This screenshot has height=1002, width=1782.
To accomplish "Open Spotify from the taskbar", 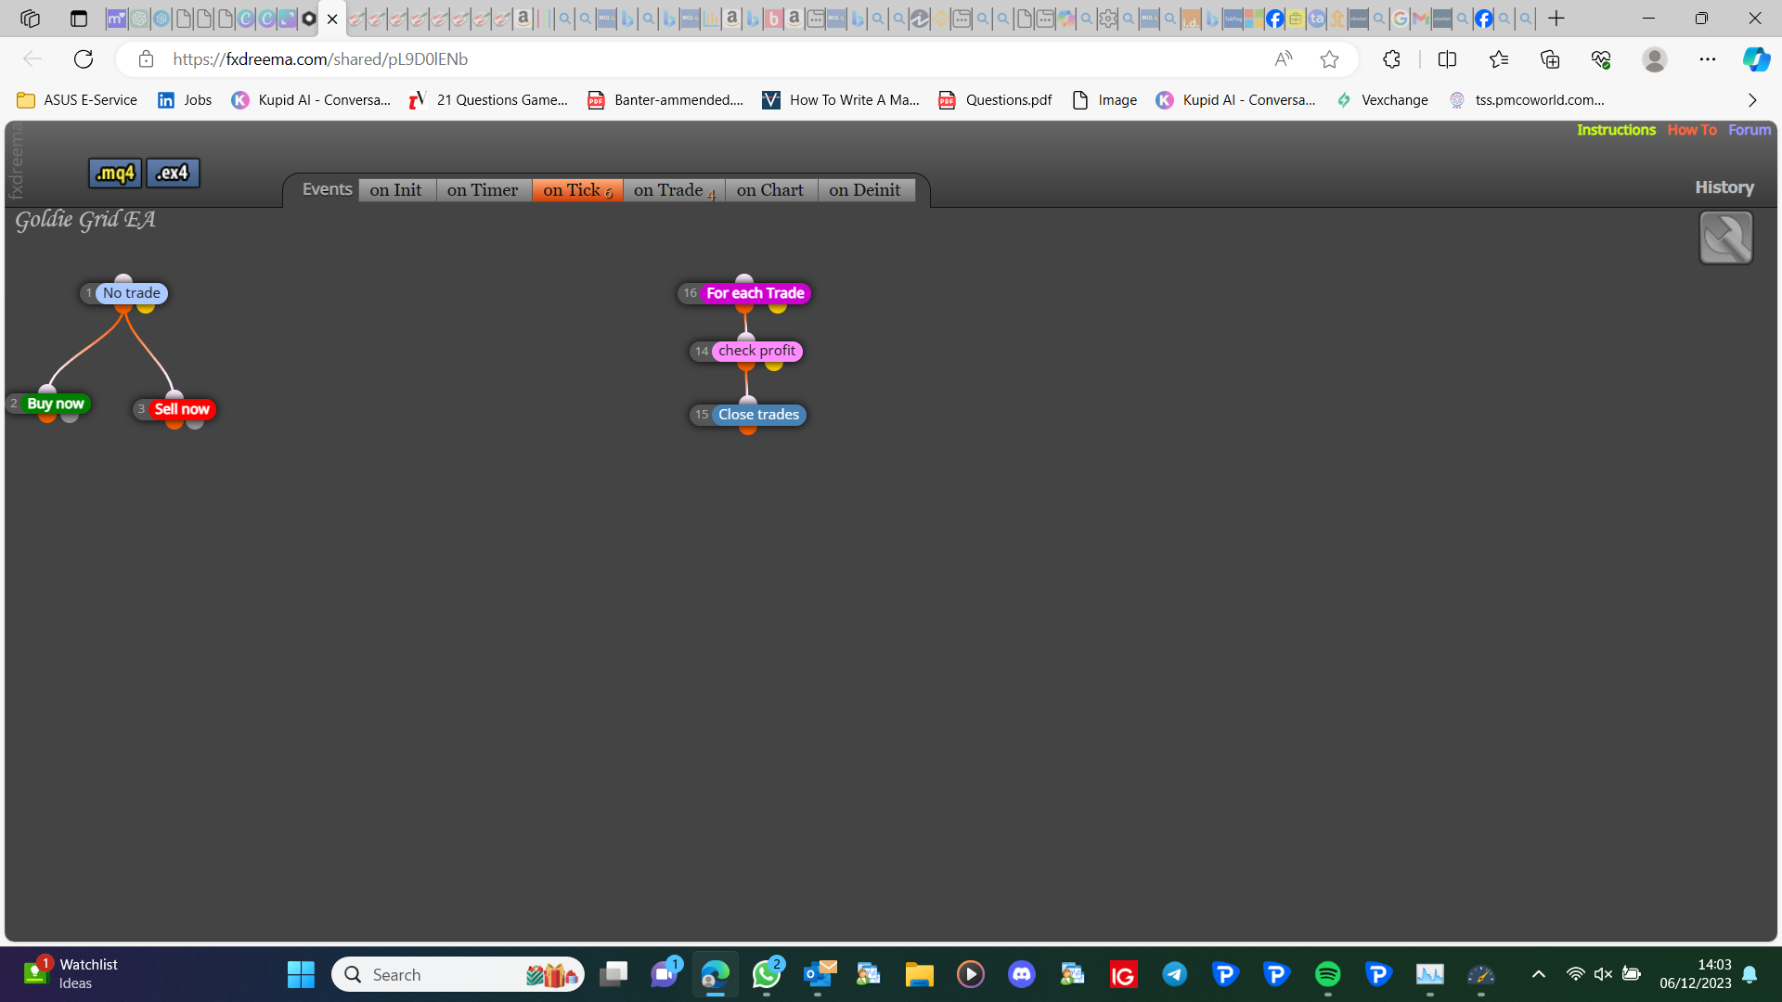I will [1327, 974].
